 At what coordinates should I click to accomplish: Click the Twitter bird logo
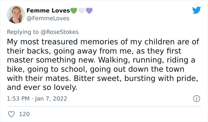tap(196, 10)
